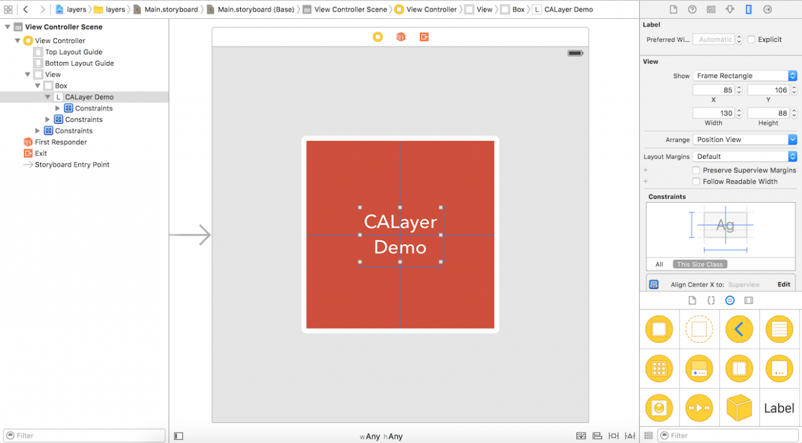Check Follow Readable Width
Image resolution: width=802 pixels, height=443 pixels.
pos(697,181)
